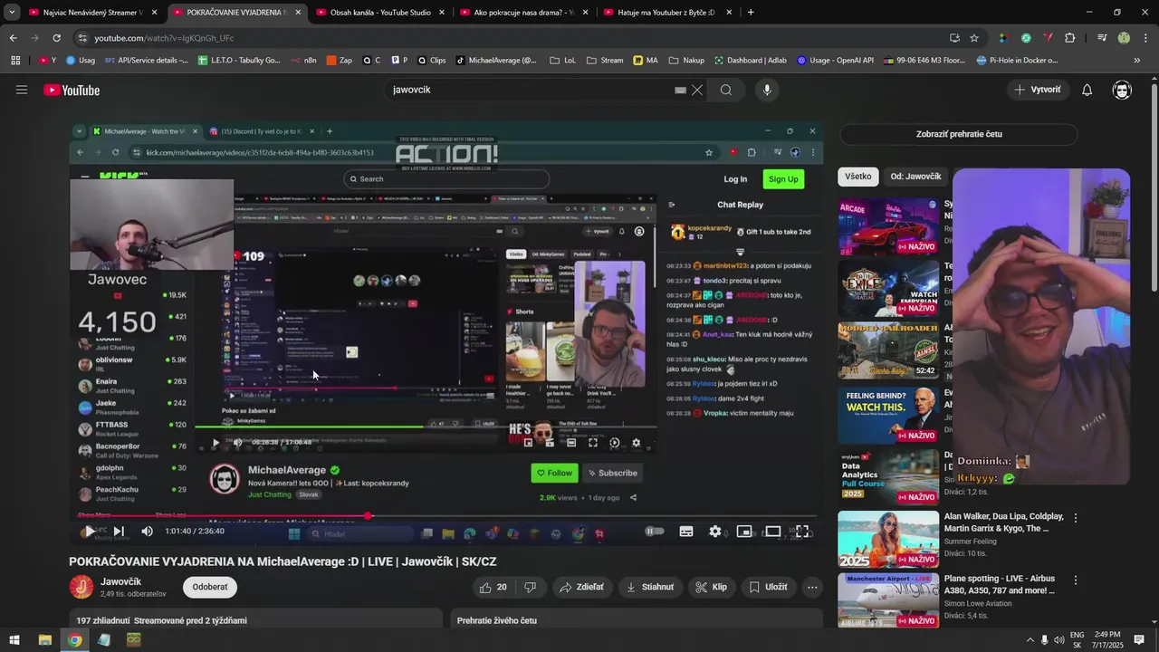Click Zobraziť prehratie četu button

pyautogui.click(x=959, y=134)
